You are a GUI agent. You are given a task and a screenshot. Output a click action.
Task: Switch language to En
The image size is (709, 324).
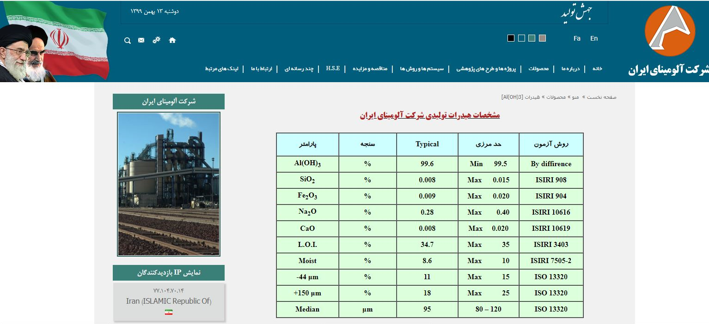click(594, 38)
